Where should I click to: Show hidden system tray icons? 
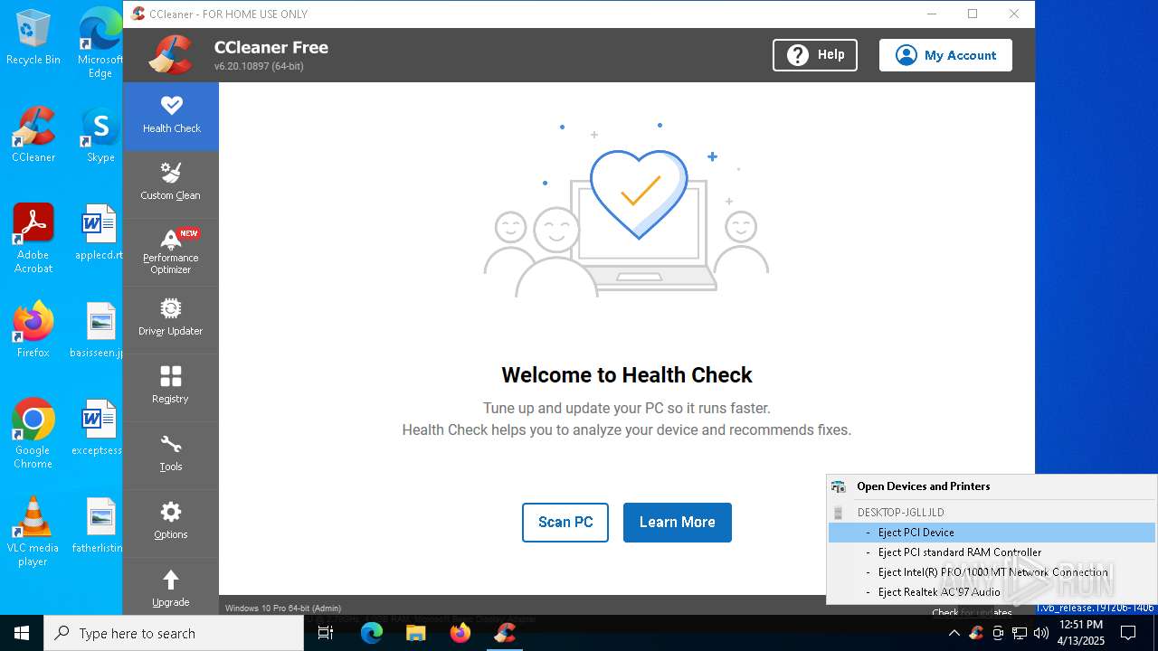click(x=954, y=633)
